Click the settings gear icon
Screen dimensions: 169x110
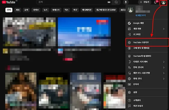tap(129, 92)
